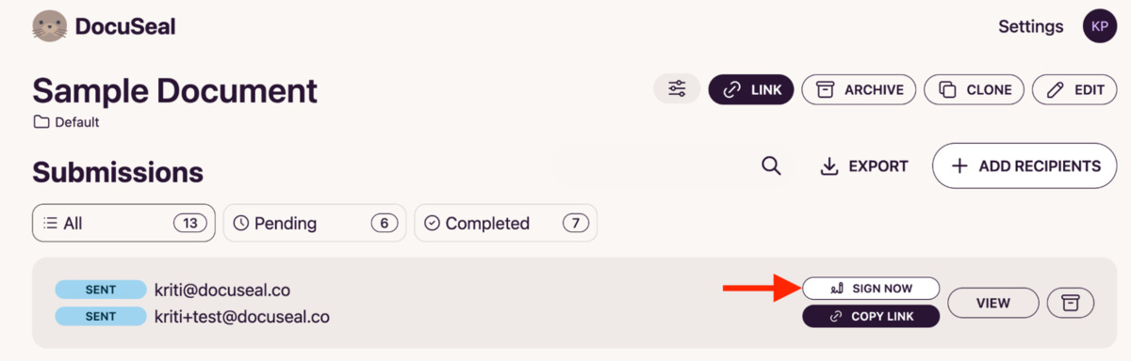The height and width of the screenshot is (361, 1131).
Task: Click the SIGN NOW button
Action: click(871, 289)
